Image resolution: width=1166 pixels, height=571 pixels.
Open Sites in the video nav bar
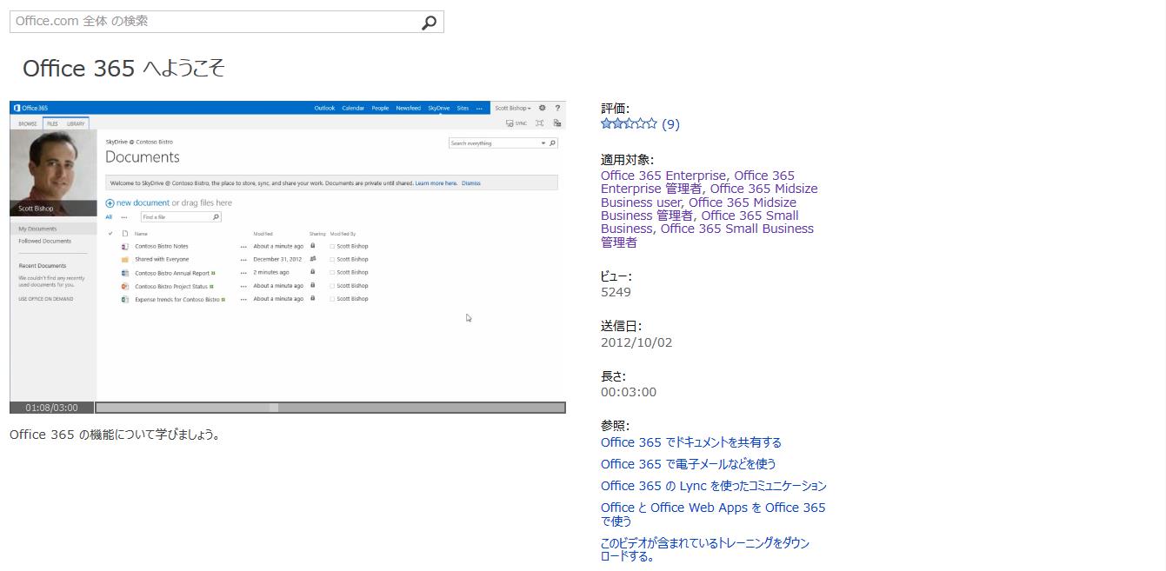point(463,108)
